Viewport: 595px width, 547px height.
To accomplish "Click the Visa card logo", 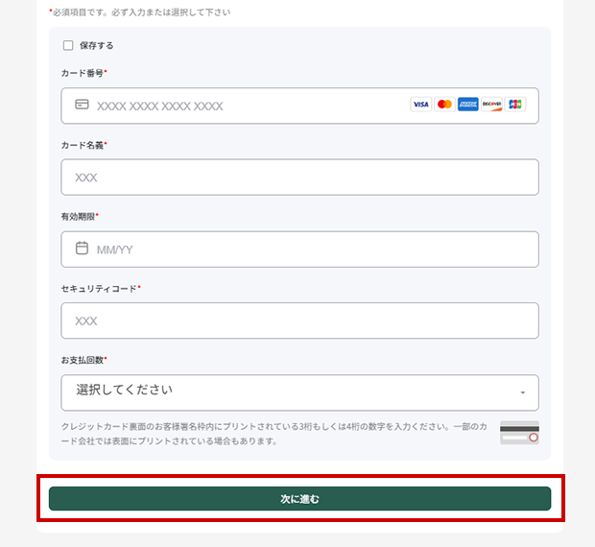I will [420, 105].
